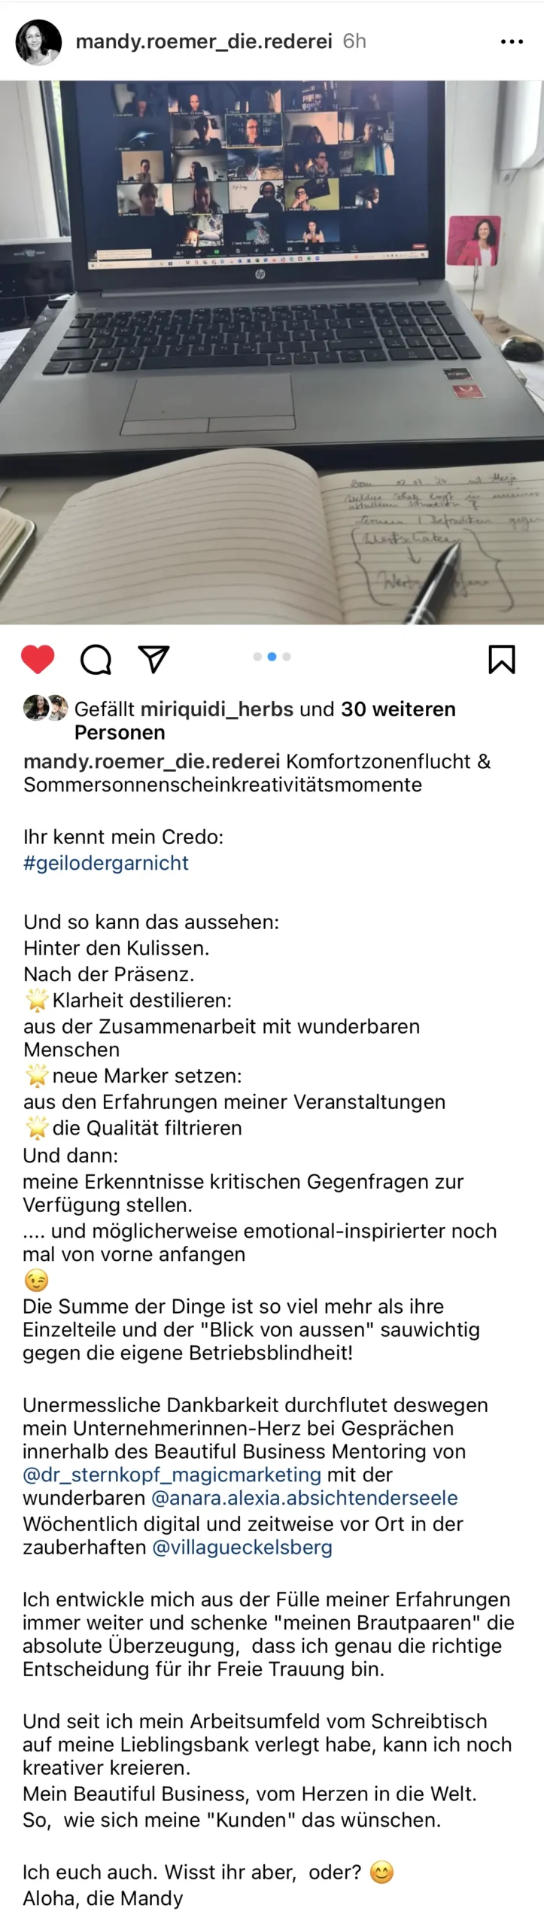Tap the caption's mandy.roemer_die.rederei username
Viewport: 544px width, 1926px height.
click(x=152, y=761)
